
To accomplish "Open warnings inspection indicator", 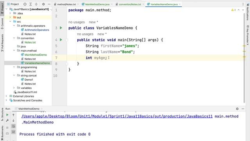I will click(234, 10).
